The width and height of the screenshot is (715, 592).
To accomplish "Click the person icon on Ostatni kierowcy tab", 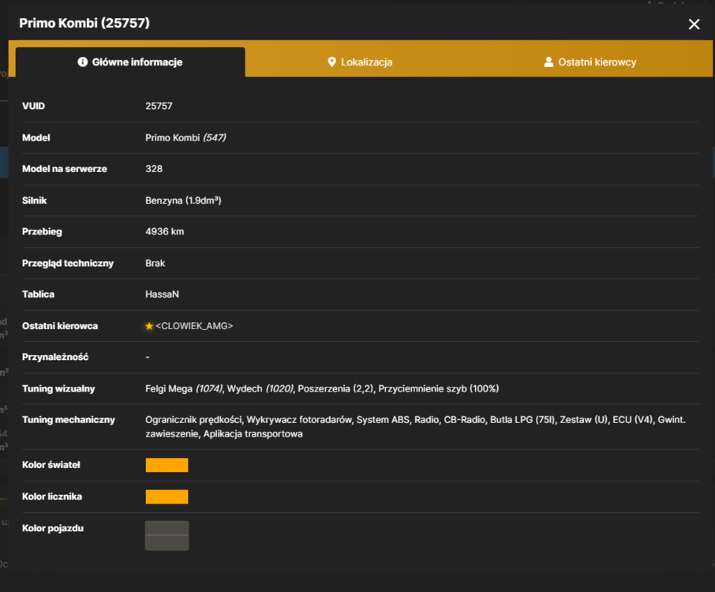I will tap(548, 62).
